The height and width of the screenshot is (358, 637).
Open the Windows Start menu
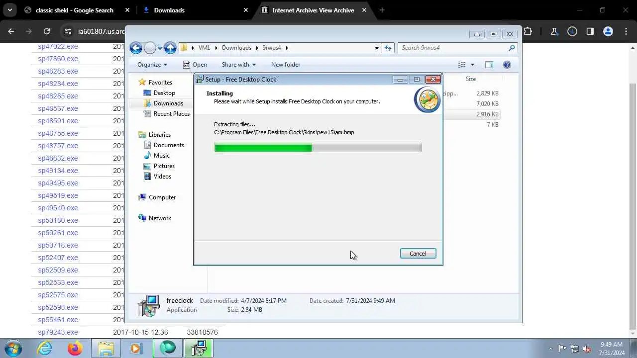pos(13,348)
